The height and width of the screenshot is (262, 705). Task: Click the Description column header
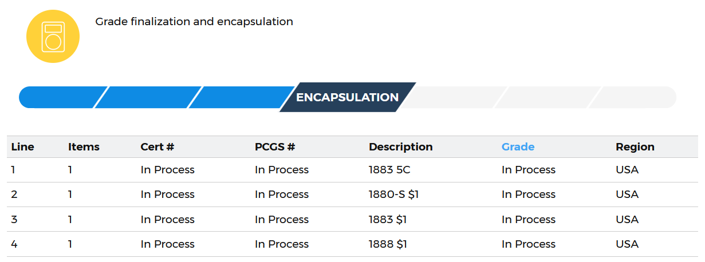(x=401, y=147)
